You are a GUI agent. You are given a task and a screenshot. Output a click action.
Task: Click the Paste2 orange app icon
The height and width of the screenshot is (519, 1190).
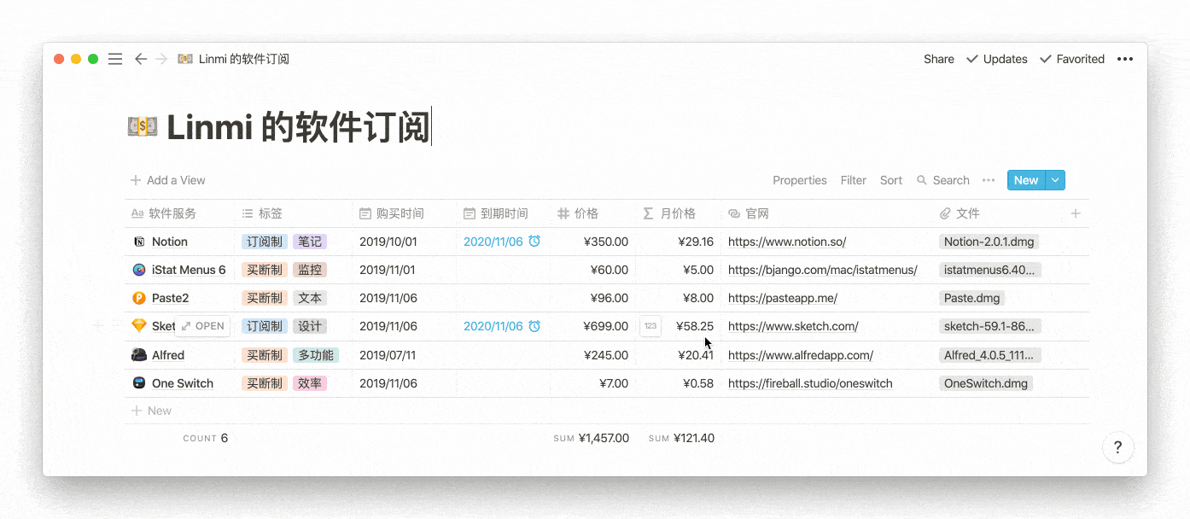pos(139,298)
